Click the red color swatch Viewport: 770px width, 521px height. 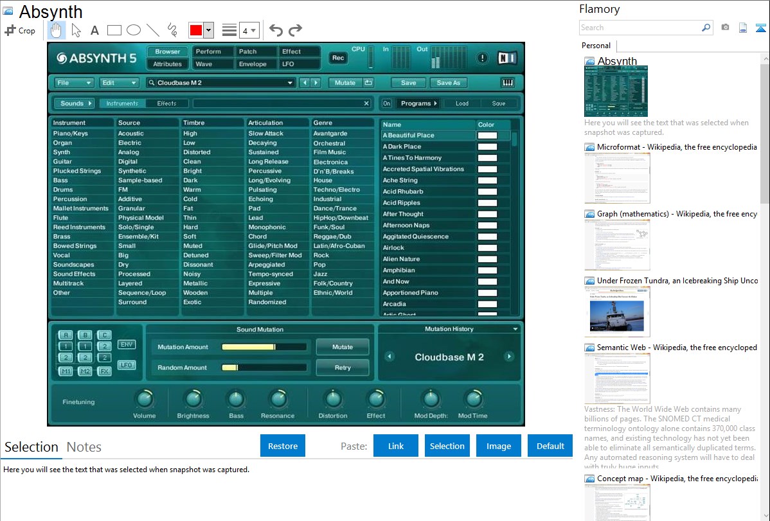[195, 30]
